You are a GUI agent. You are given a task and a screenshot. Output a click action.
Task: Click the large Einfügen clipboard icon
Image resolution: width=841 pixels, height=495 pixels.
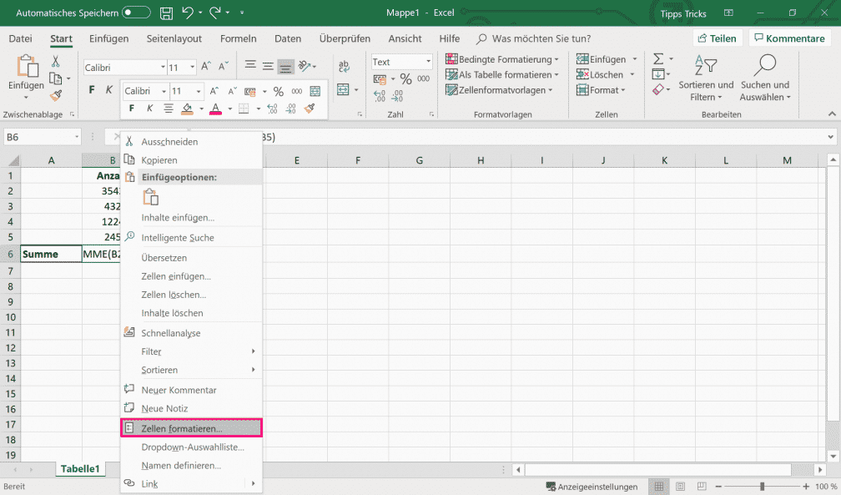[27, 67]
